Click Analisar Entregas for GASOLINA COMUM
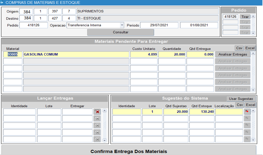The image size is (263, 155). tap(233, 54)
